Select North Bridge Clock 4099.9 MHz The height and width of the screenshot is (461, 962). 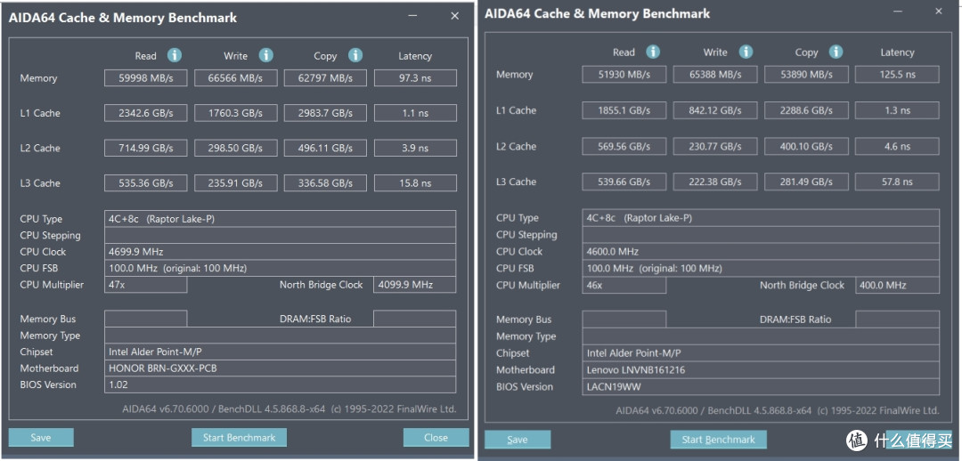(x=415, y=285)
